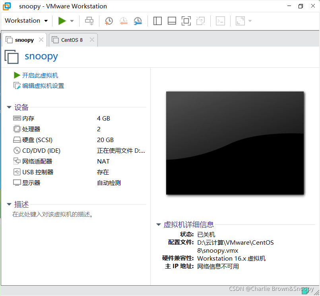The height and width of the screenshot is (296, 320).
Task: Click the 硬盘 (SCSI) disk icon
Action: tap(17, 140)
